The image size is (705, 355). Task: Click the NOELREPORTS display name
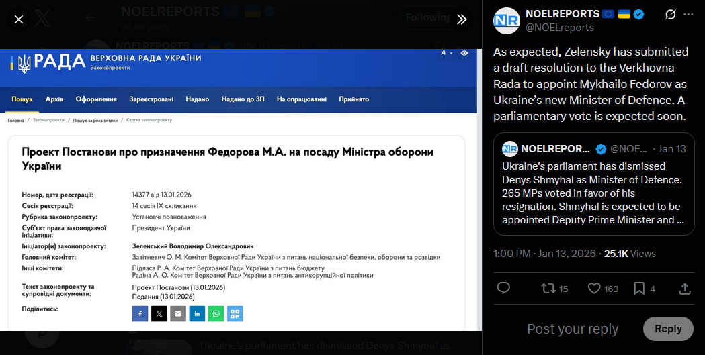point(563,14)
